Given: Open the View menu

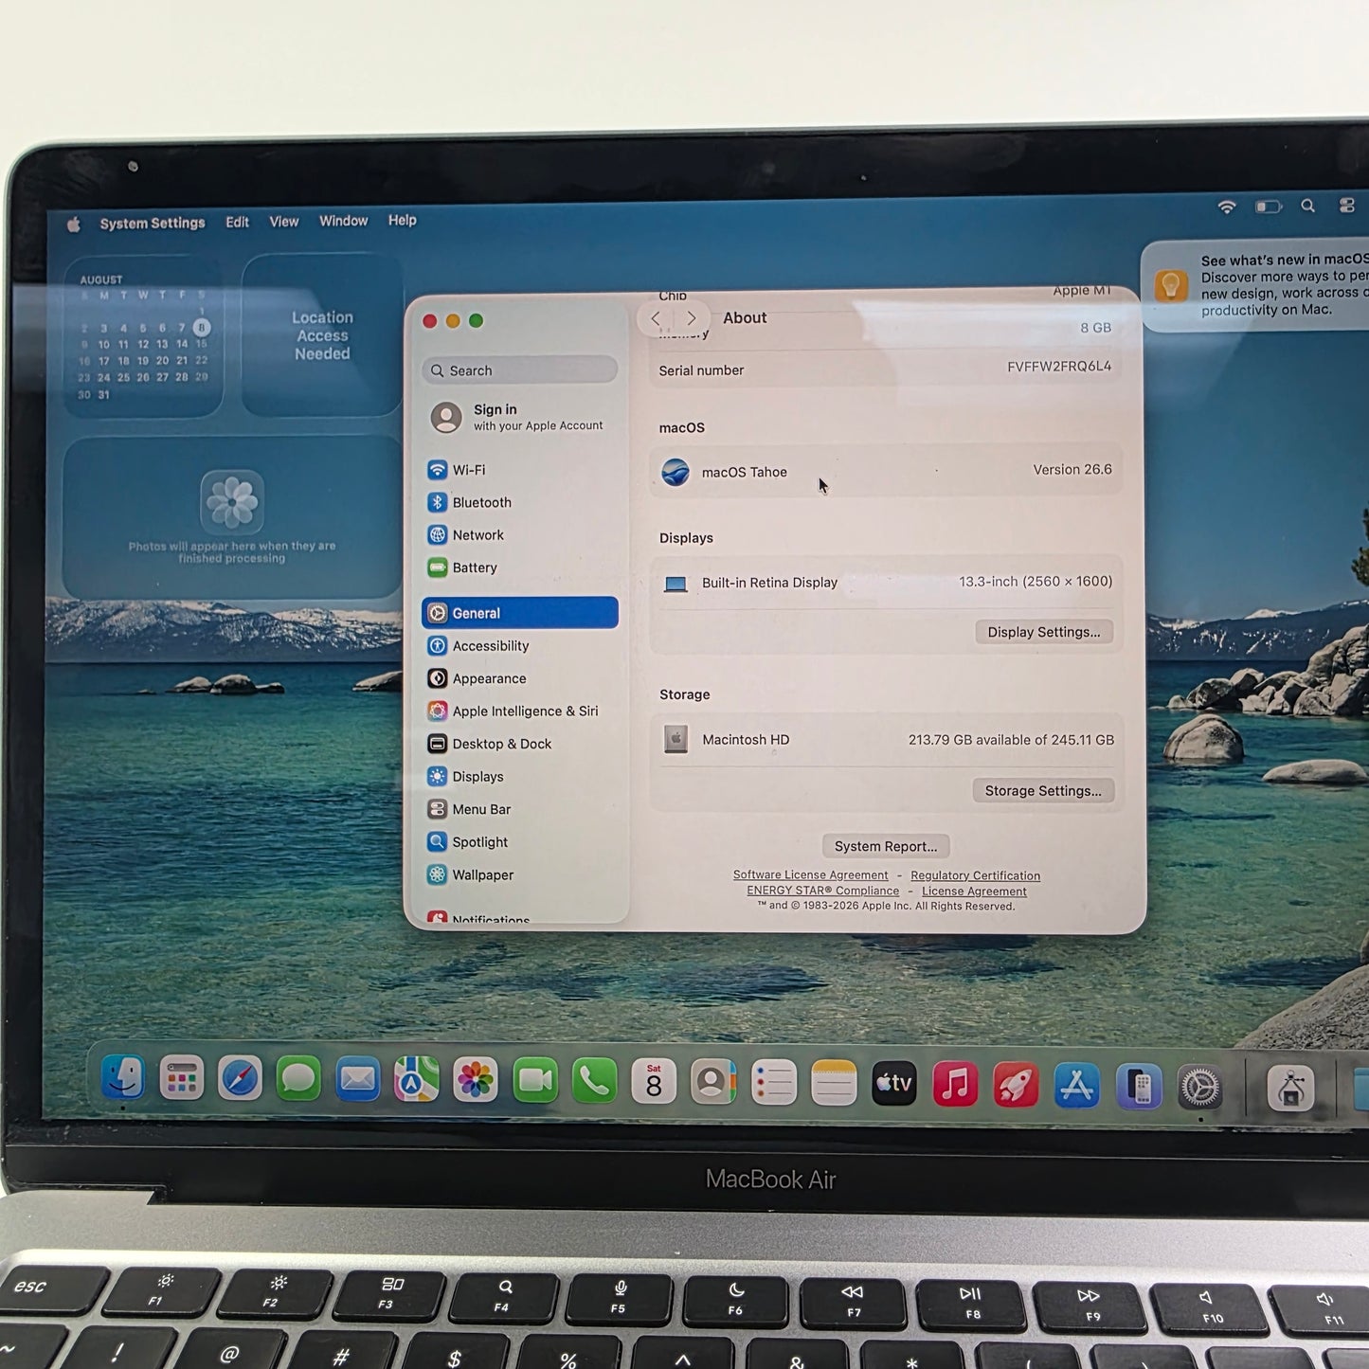Looking at the screenshot, I should 284,221.
